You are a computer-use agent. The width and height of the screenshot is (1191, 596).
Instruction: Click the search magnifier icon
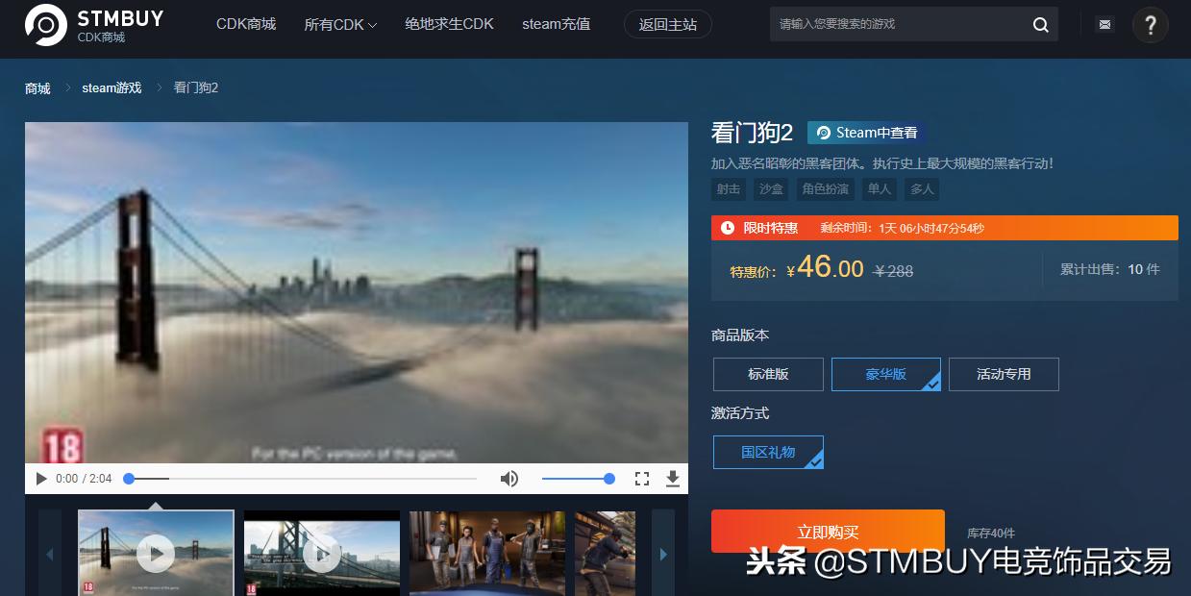[1039, 24]
